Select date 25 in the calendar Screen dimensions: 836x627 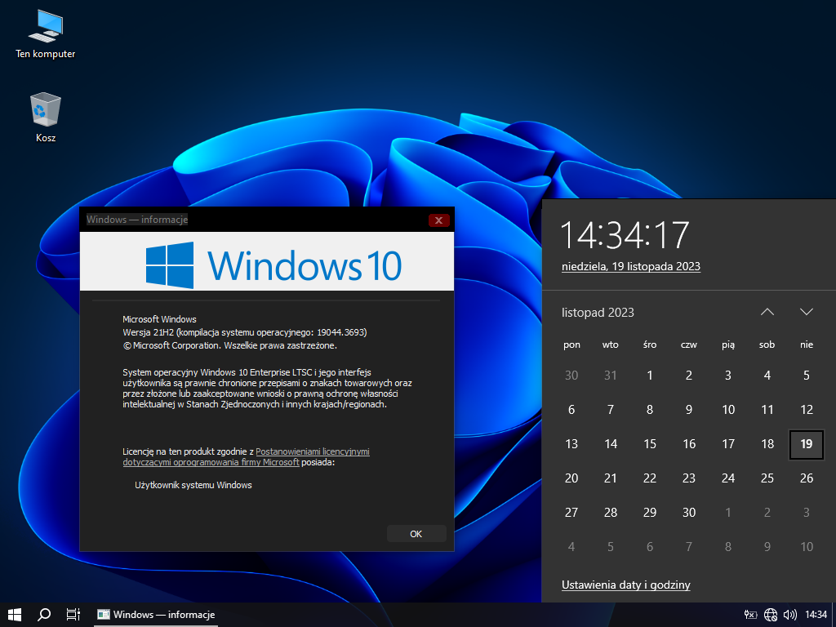point(767,478)
